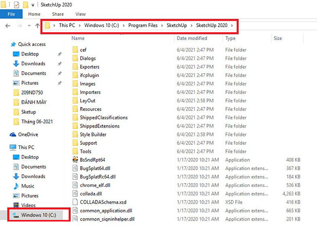Sort by Type column header

tap(230, 38)
